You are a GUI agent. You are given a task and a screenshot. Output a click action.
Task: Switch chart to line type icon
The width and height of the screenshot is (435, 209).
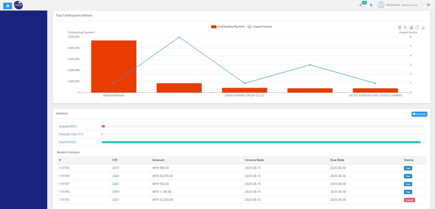[x=405, y=28]
